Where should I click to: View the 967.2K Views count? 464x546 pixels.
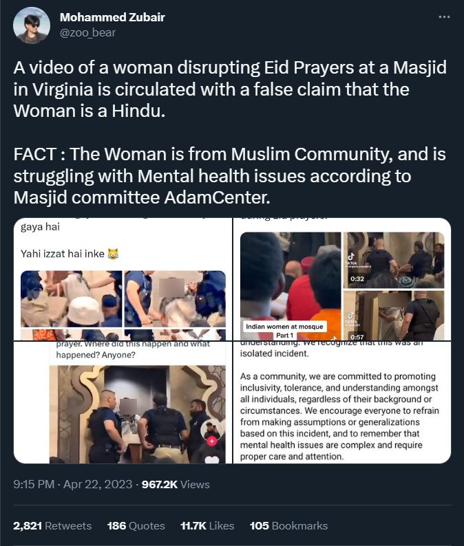[176, 484]
